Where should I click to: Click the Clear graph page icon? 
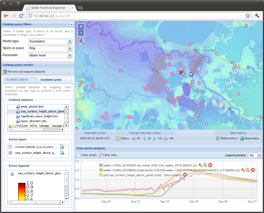(x=78, y=155)
